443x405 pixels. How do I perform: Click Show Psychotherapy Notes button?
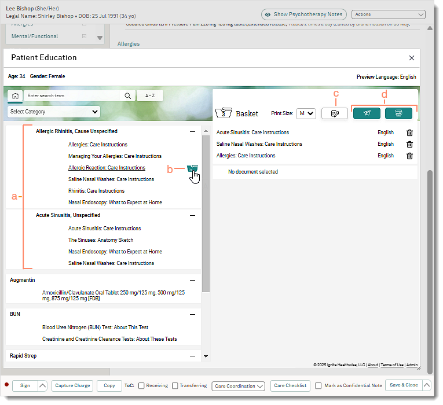coord(304,14)
